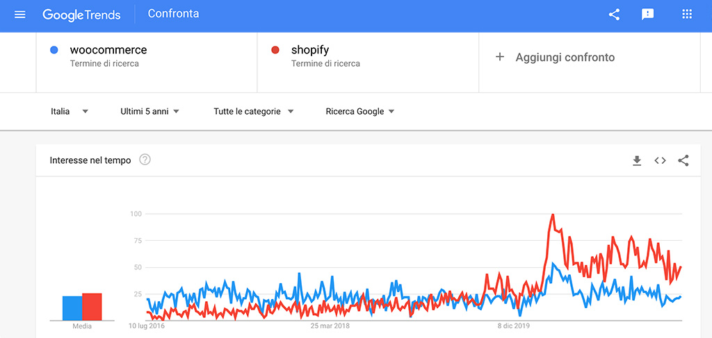Click the Google Trends logo
The width and height of the screenshot is (712, 338).
82,15
